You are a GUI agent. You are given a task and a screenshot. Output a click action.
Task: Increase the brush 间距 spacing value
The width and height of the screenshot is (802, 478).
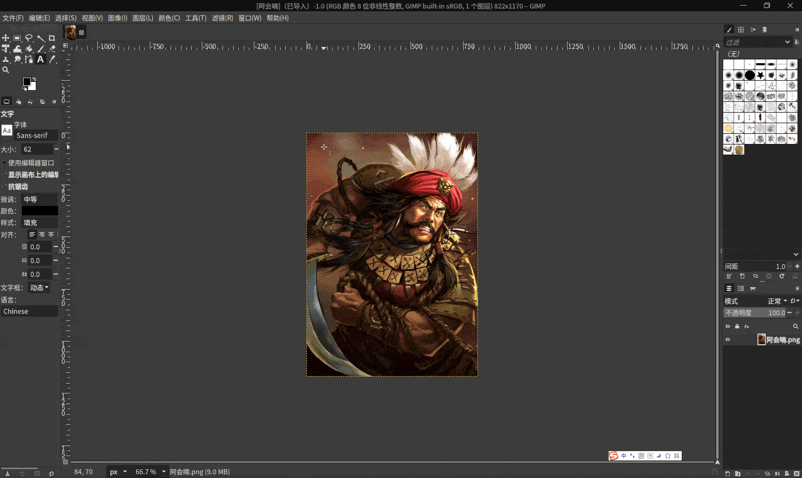pos(797,267)
